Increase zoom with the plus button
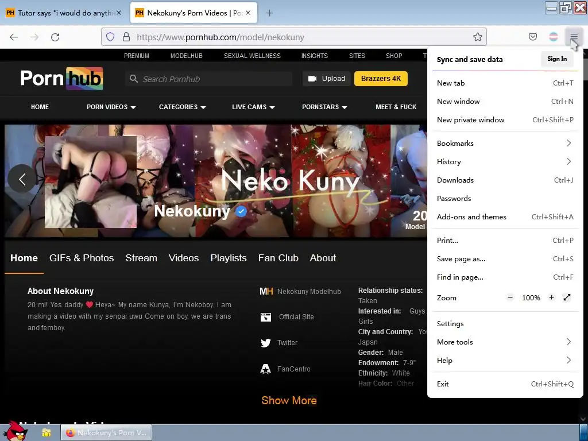Screen dimensions: 588x441 pyautogui.click(x=551, y=298)
